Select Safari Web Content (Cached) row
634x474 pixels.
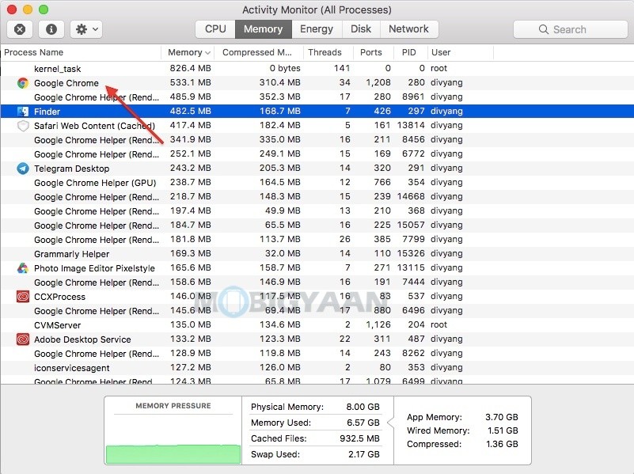(x=317, y=126)
